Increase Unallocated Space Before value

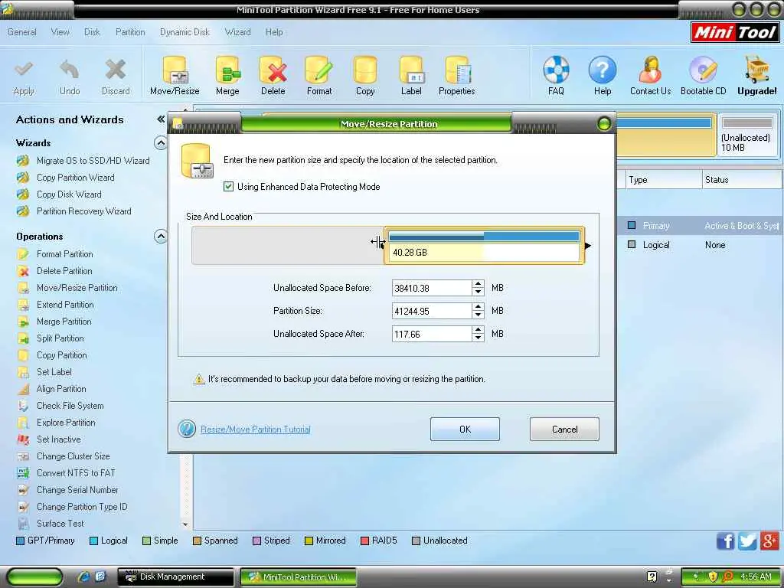click(478, 284)
